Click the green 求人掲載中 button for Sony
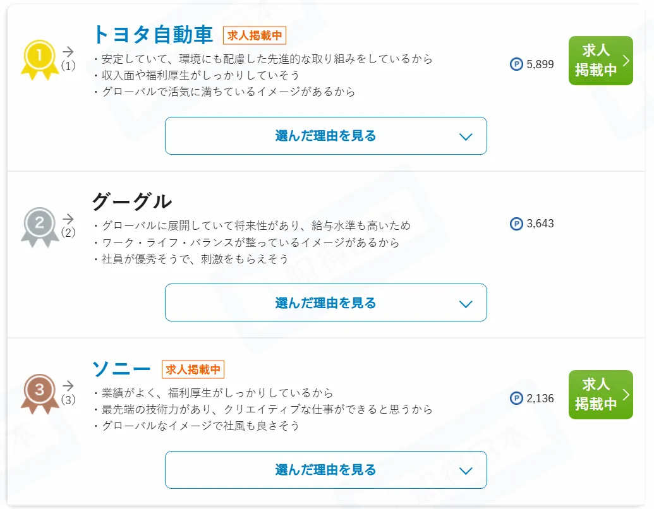654x509 pixels. (600, 395)
